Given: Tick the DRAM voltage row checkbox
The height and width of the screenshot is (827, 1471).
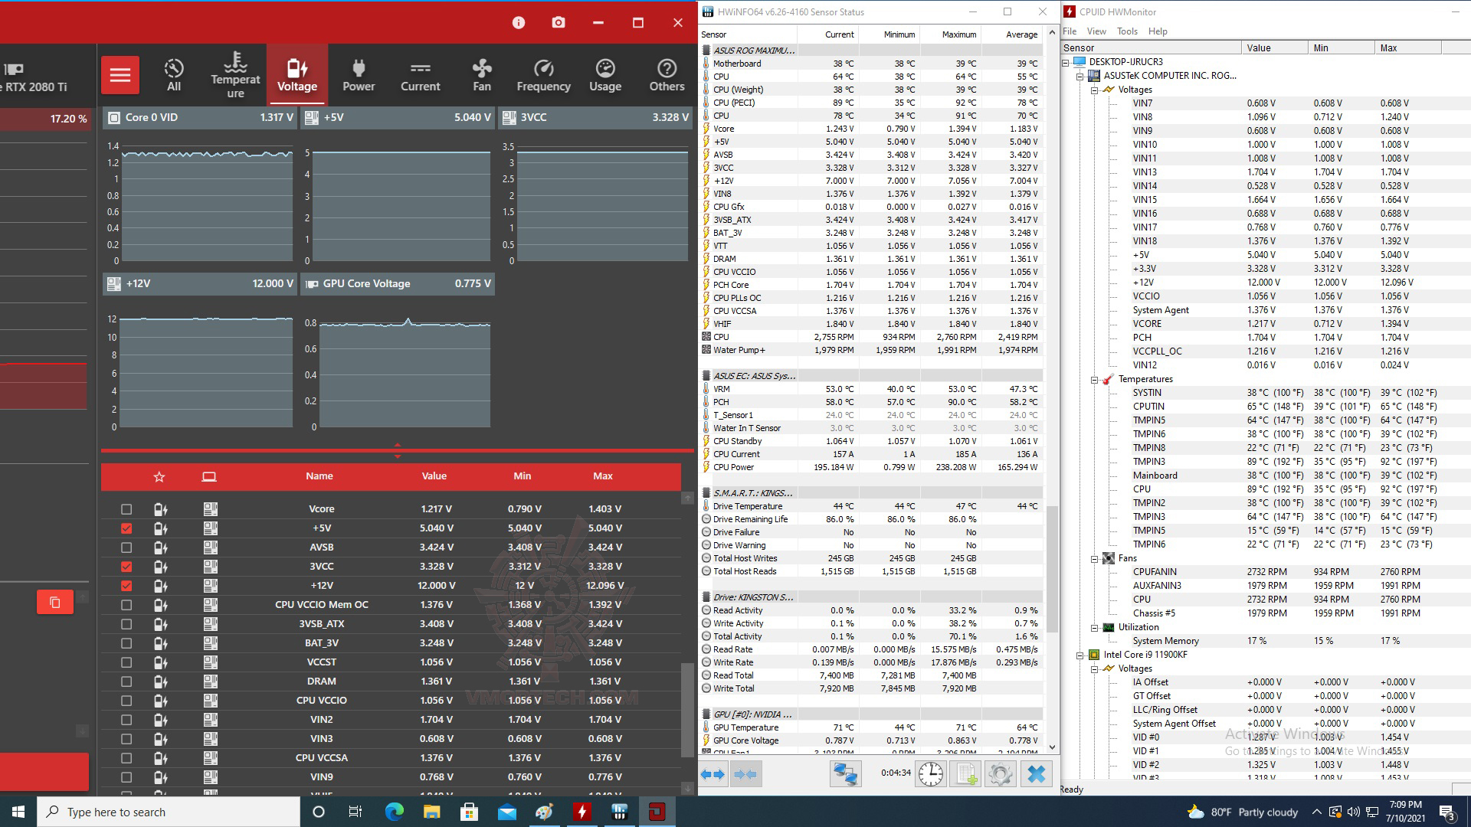Looking at the screenshot, I should (x=126, y=682).
